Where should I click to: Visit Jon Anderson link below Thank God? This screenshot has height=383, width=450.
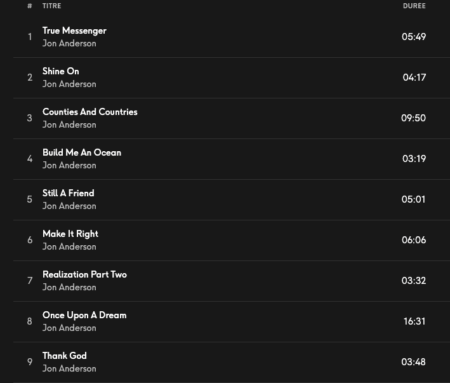click(69, 369)
